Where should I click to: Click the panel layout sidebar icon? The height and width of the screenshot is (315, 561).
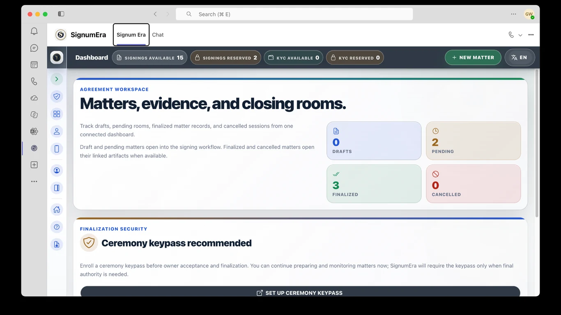[x=57, y=188]
